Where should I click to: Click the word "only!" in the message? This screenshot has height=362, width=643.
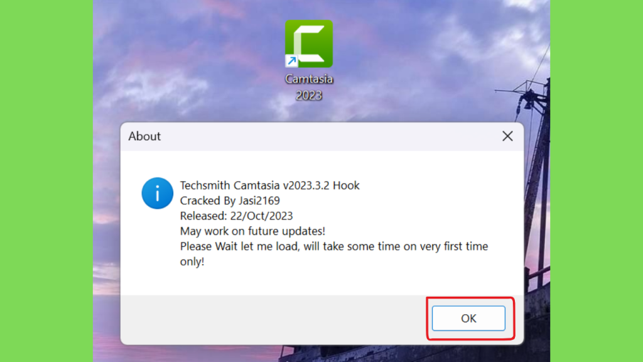[x=192, y=261]
